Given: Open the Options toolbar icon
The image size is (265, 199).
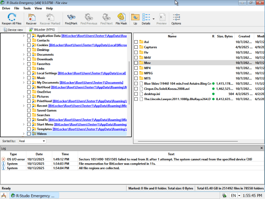Looking at the screenshot, I should pos(176,17).
